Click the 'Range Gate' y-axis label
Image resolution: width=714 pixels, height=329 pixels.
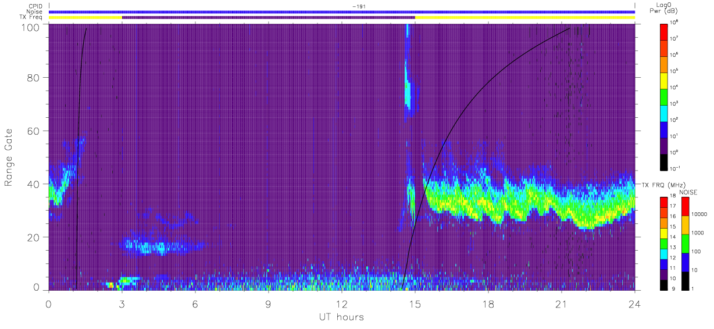coord(9,157)
